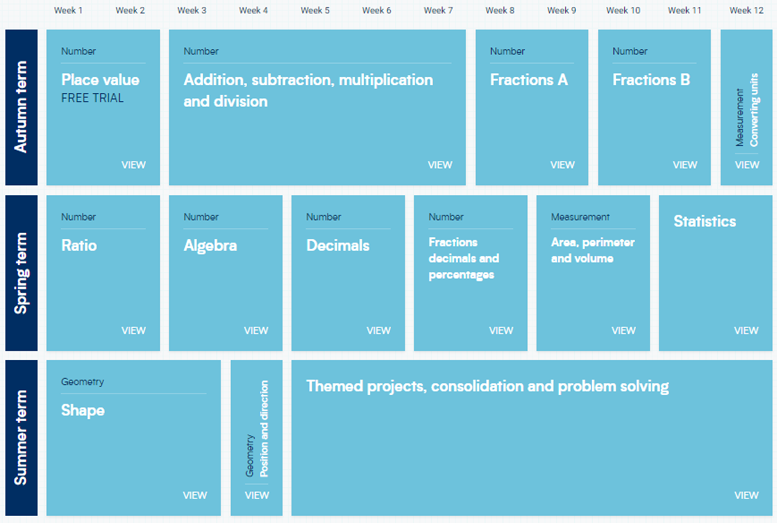This screenshot has height=523, width=777.
Task: Select the Summer term label
Action: click(x=21, y=438)
